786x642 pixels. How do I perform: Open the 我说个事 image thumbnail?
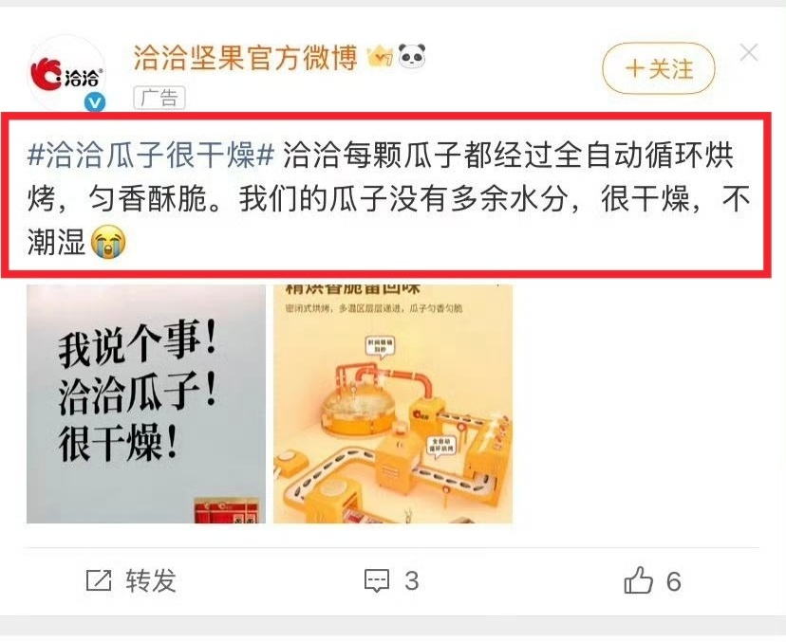146,404
